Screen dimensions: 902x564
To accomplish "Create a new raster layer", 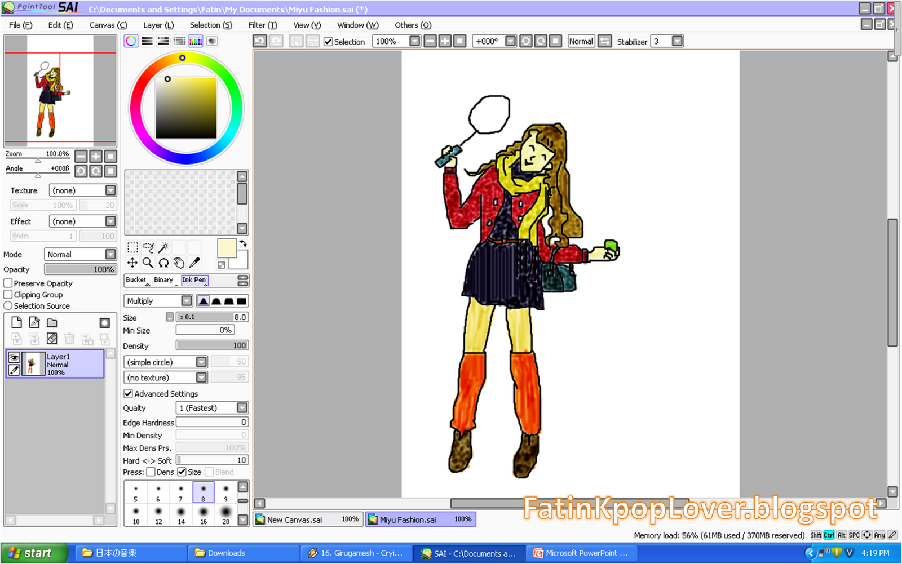I will (x=16, y=322).
